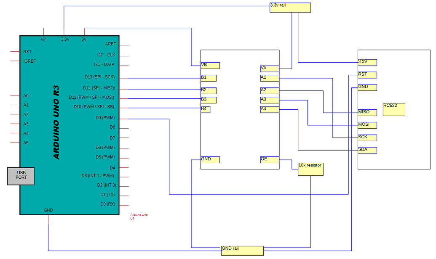The height and width of the screenshot is (259, 436).
Task: Click the RST pin label on the RC522
Action: (366, 74)
